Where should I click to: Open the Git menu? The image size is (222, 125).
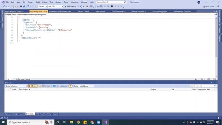(24, 2)
